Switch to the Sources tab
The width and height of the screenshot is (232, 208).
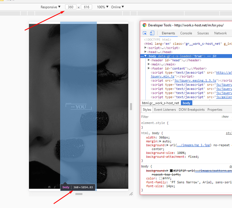[203, 33]
